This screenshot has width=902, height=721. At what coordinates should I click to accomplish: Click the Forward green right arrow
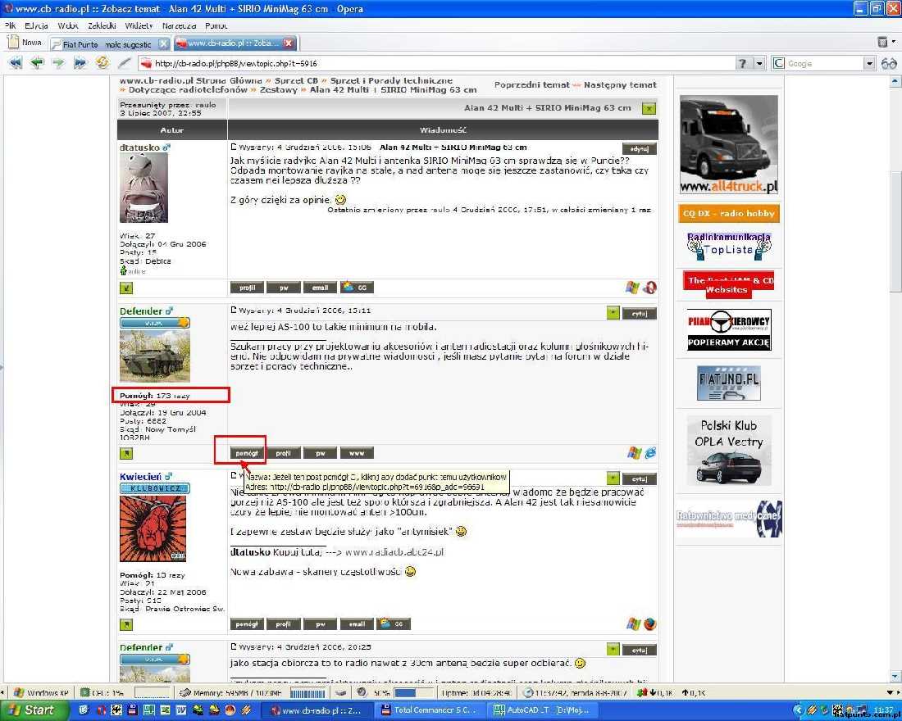59,62
